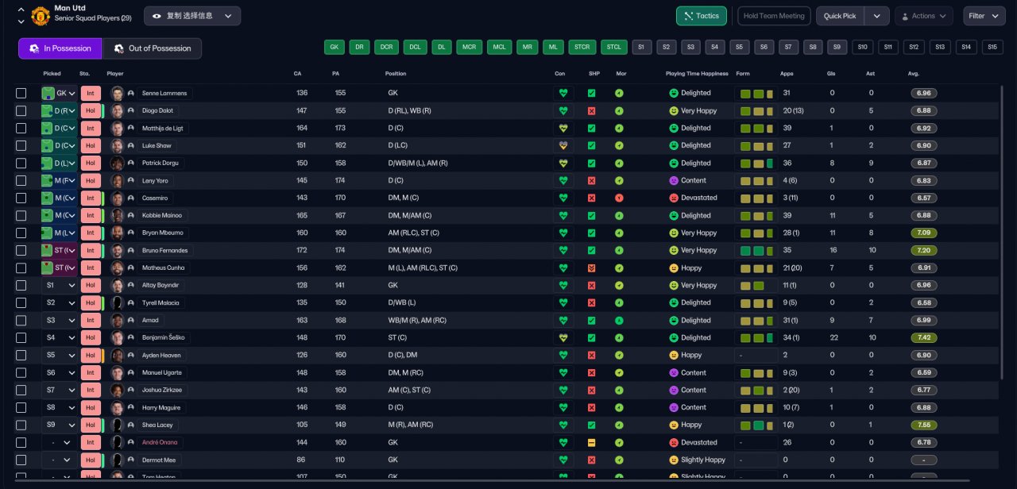Click Bruno Fernandes' portrait thumbnail
The width and height of the screenshot is (1017, 489).
coord(118,250)
